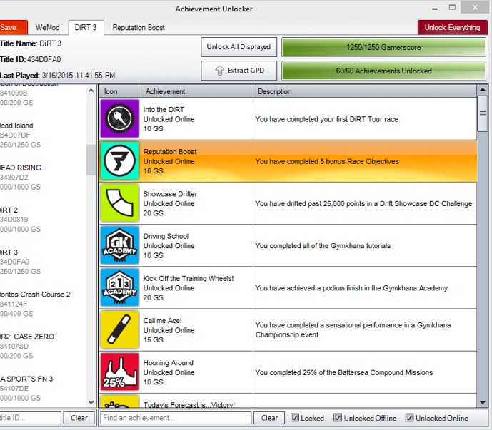Sort by the Icon column header
This screenshot has width=492, height=430.
(x=119, y=91)
